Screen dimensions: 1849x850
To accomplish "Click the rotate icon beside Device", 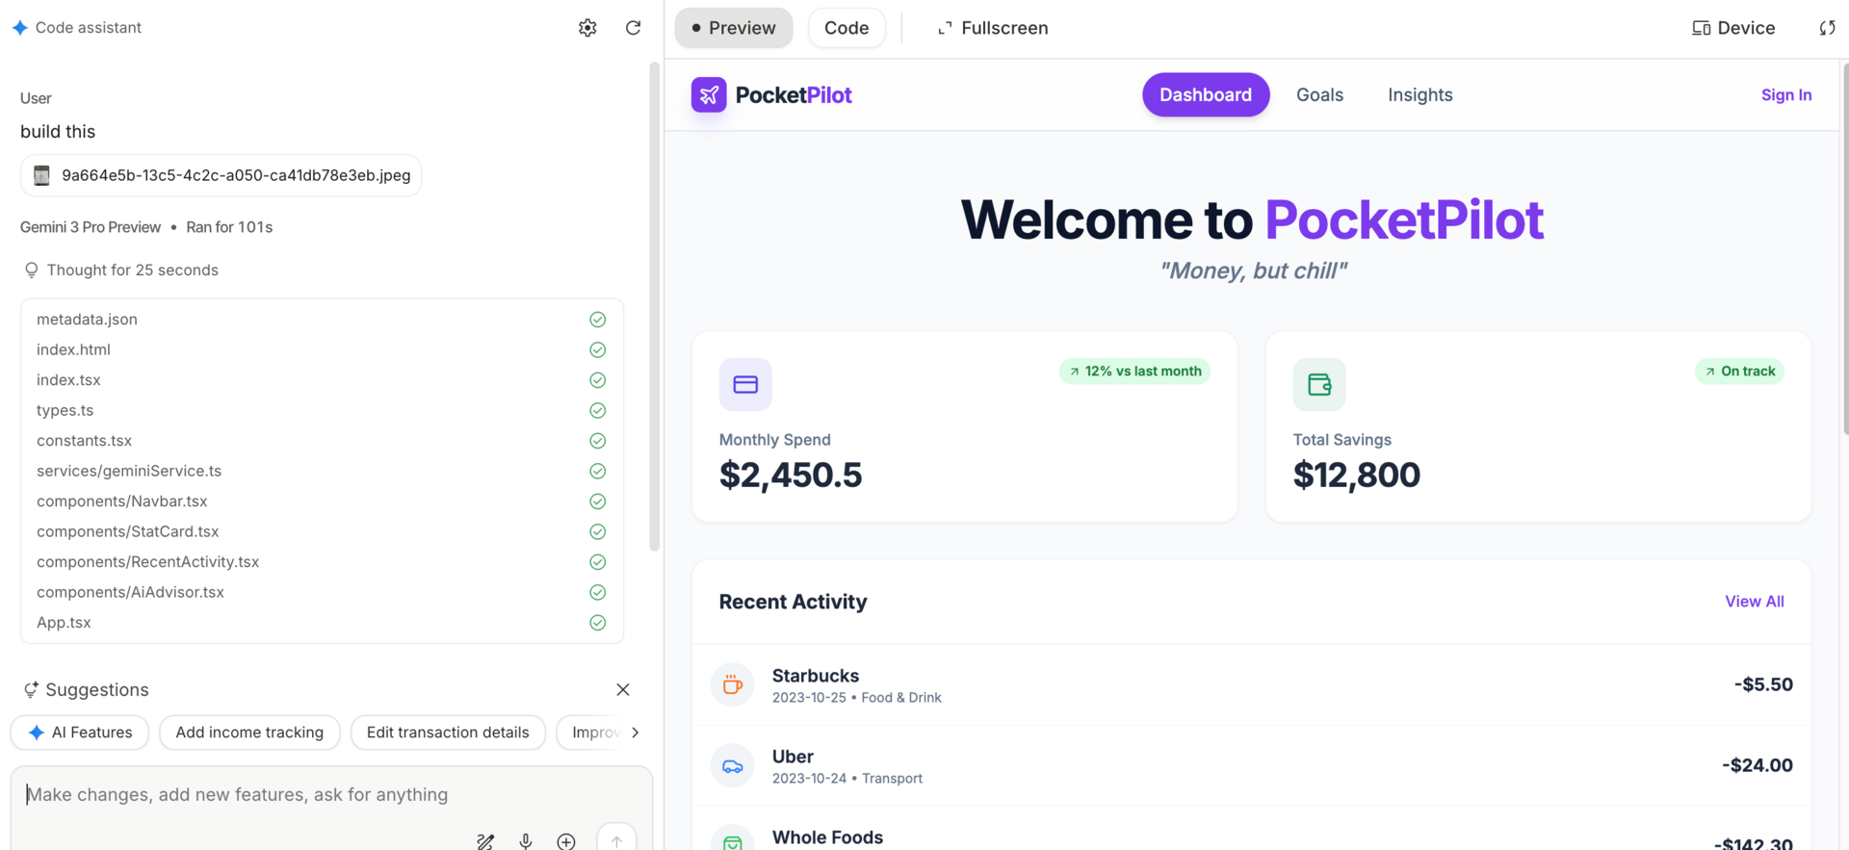I will pyautogui.click(x=1827, y=28).
